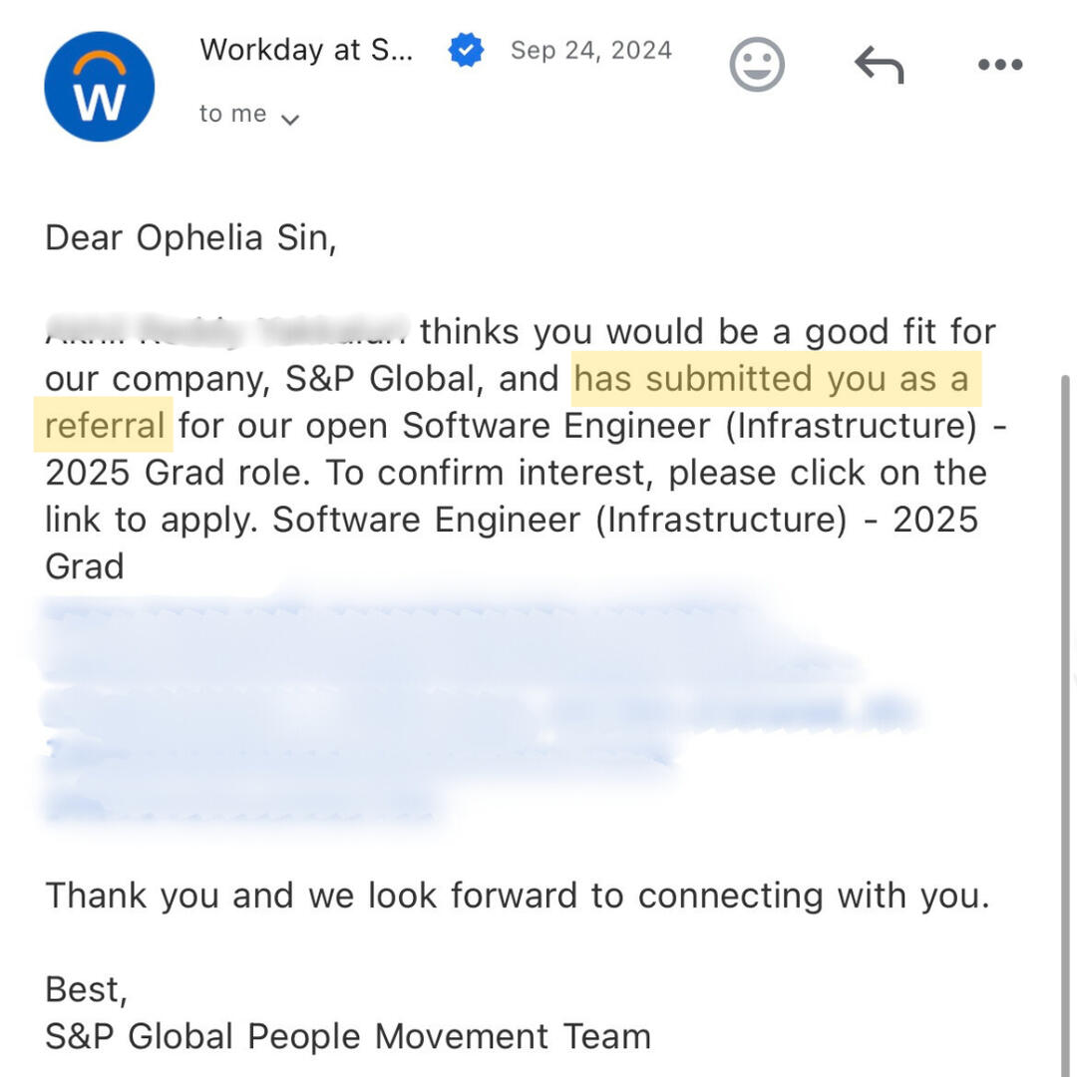Screen dimensions: 1077x1077
Task: Click the "Dear Ophelia Sin," greeting
Action: (x=190, y=238)
